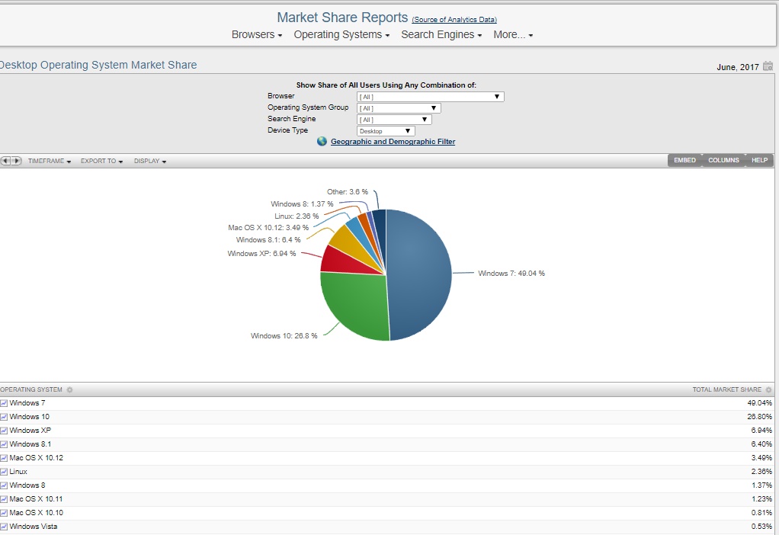Go to next period with right arrow
The height and width of the screenshot is (535, 779).
(x=17, y=161)
